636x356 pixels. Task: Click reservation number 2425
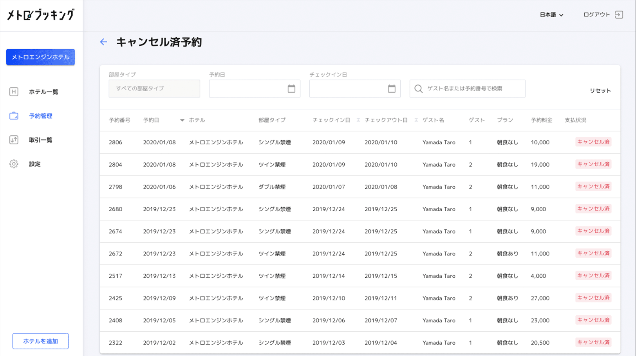point(116,298)
